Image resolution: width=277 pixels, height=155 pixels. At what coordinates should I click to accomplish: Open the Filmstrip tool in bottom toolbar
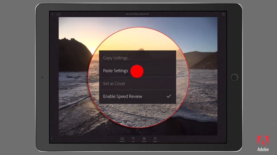coord(122,139)
